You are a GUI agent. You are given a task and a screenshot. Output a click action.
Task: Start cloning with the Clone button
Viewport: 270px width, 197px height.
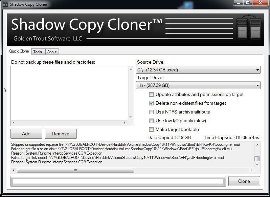click(x=244, y=181)
